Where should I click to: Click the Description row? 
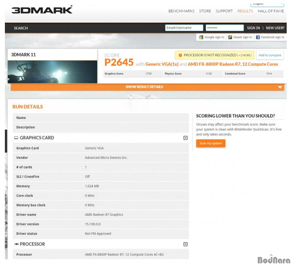101,127
